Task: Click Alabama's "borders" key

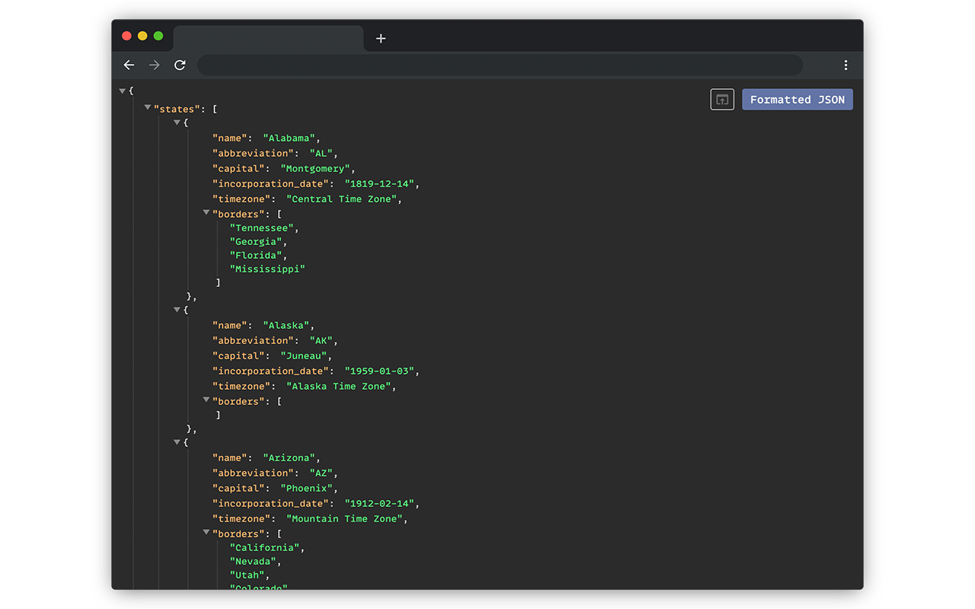Action: click(x=238, y=215)
